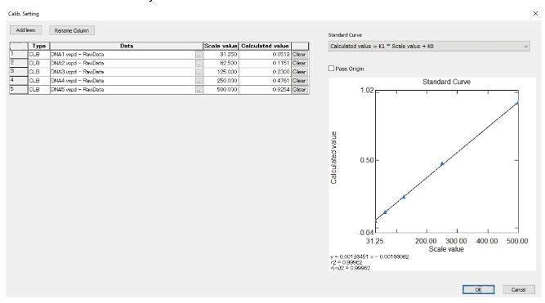Cancel the Calib. Setting dialog
The height and width of the screenshot is (303, 545).
click(518, 289)
